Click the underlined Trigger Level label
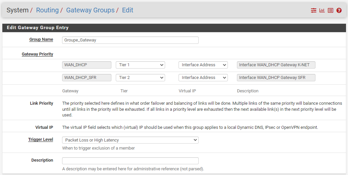Screen dimensions: 348x175 [41, 140]
